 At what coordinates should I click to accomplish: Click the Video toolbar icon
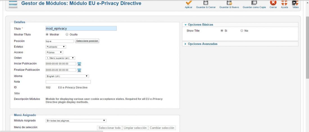point(296,3)
